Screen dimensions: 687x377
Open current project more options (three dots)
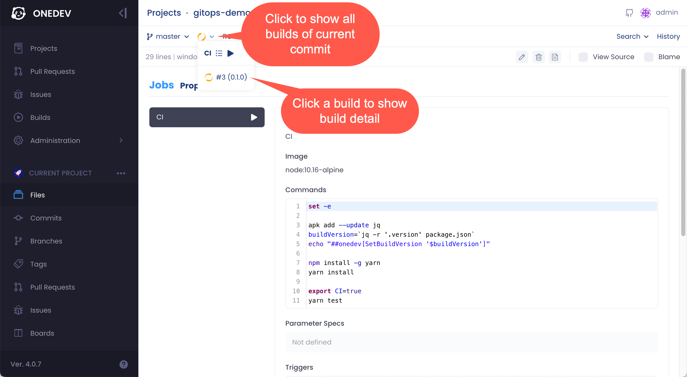121,173
